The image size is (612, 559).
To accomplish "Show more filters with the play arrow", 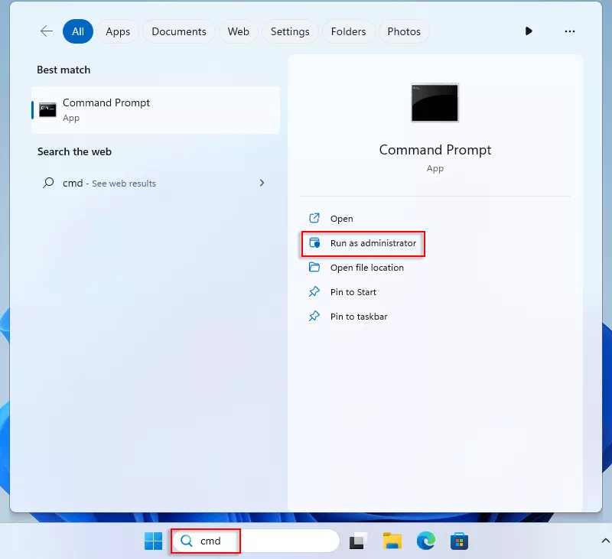I will (529, 31).
